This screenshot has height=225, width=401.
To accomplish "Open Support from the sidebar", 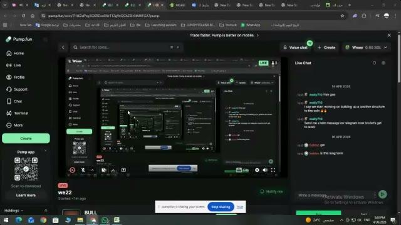I will [17, 89].
